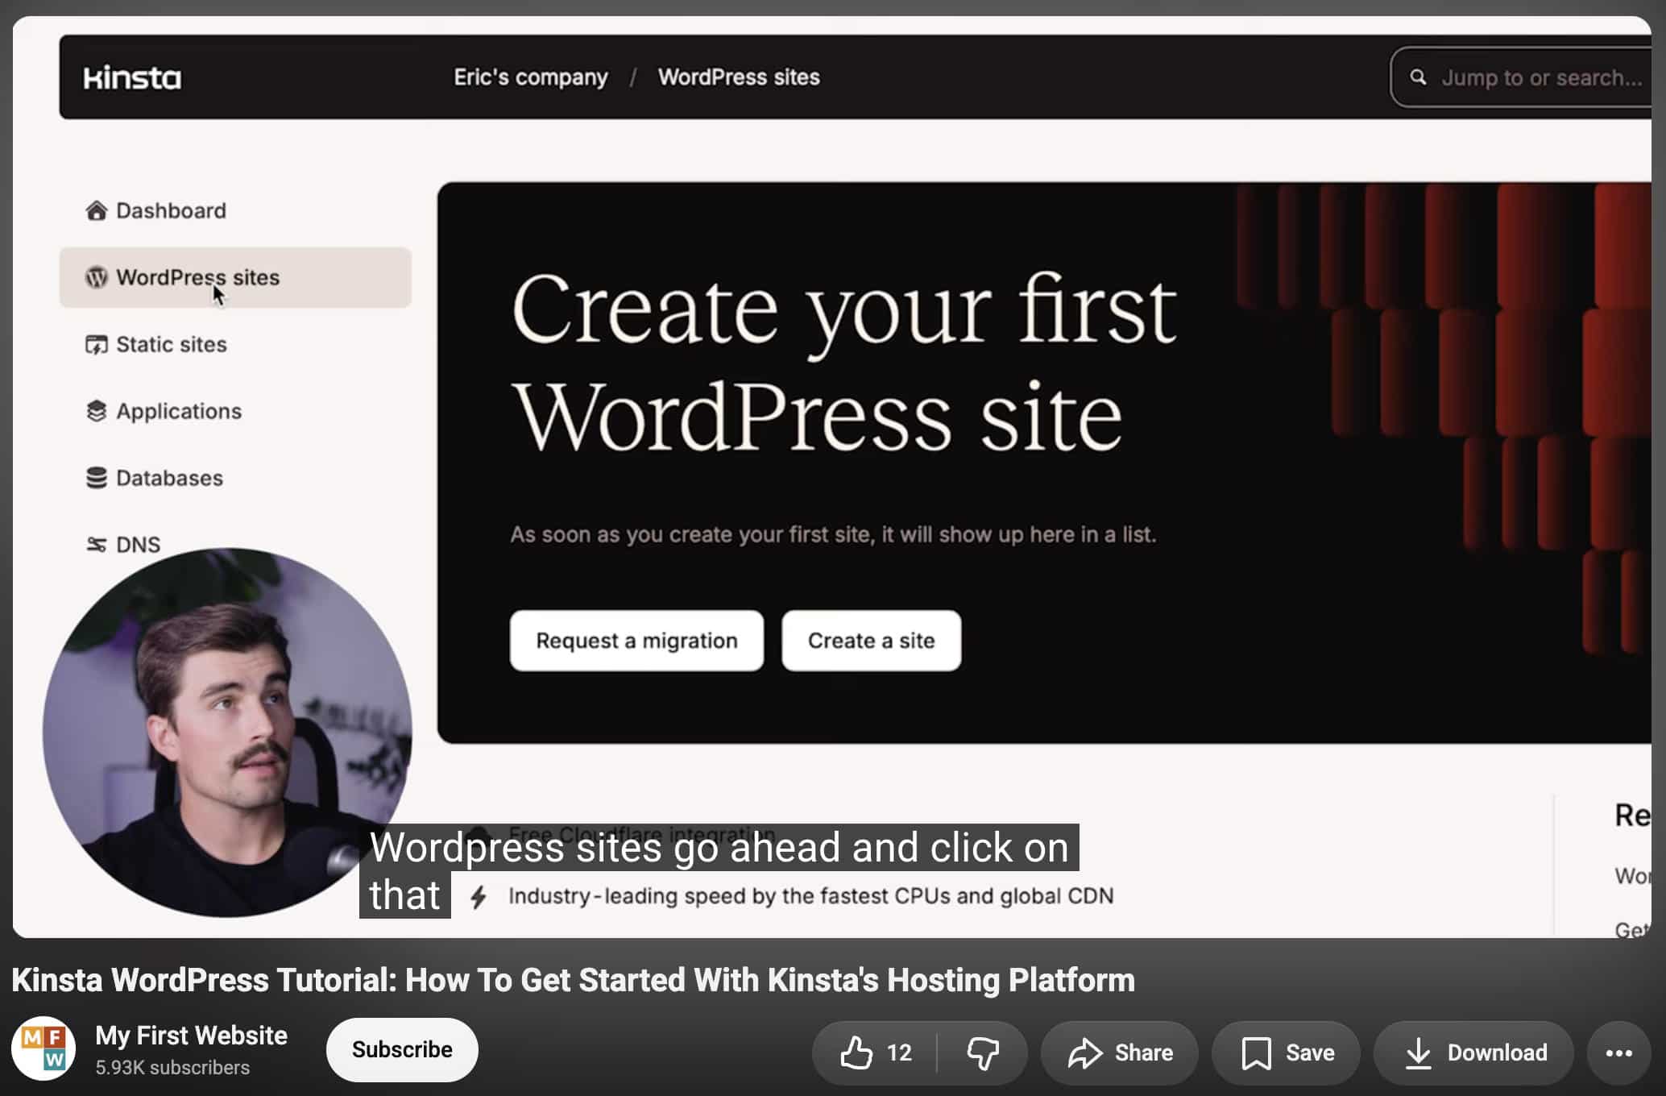The image size is (1666, 1096).
Task: Subscribe to My First Website
Action: click(x=402, y=1050)
